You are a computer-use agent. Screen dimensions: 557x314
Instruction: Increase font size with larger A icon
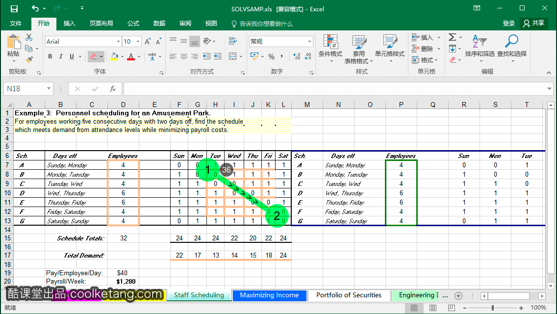pos(148,42)
